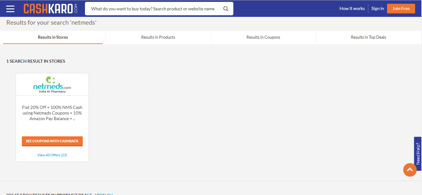The image size is (422, 195).
Task: Click See Coupons With Cashback button
Action: [52, 141]
